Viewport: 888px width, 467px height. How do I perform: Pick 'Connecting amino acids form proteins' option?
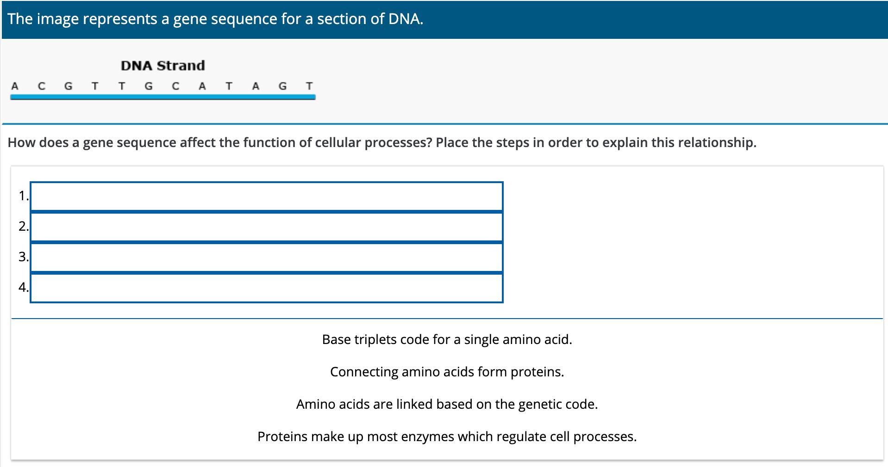[x=447, y=372]
